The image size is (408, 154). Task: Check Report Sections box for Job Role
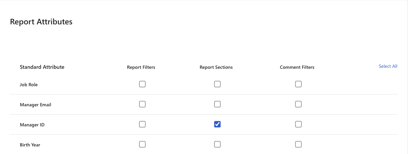(x=217, y=84)
